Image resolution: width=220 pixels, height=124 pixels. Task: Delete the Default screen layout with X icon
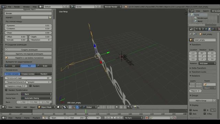(68, 7)
